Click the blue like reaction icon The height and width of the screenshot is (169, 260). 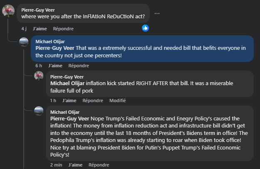pyautogui.click(x=145, y=28)
